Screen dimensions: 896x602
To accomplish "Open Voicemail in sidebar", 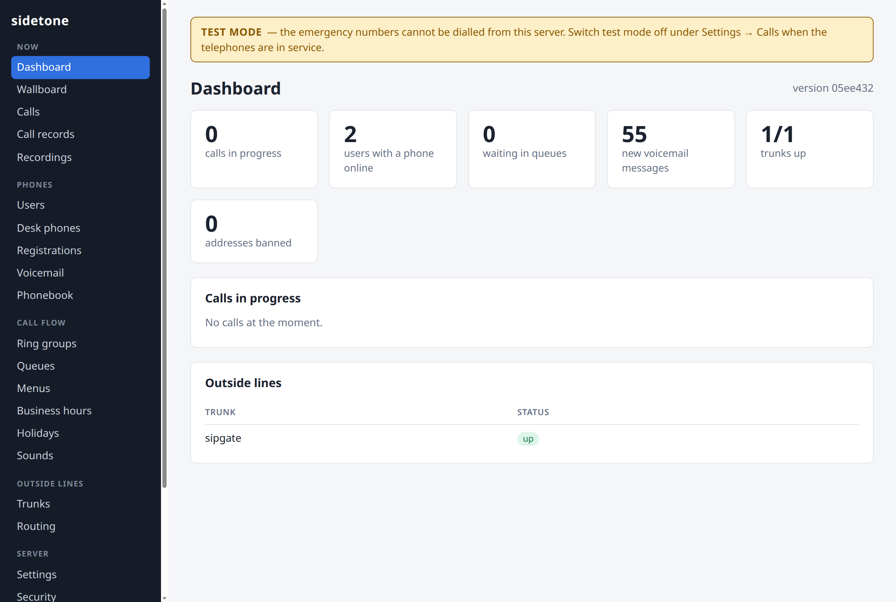I will click(x=80, y=273).
